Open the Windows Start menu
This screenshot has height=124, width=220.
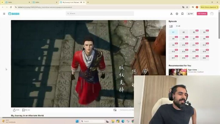77,121
